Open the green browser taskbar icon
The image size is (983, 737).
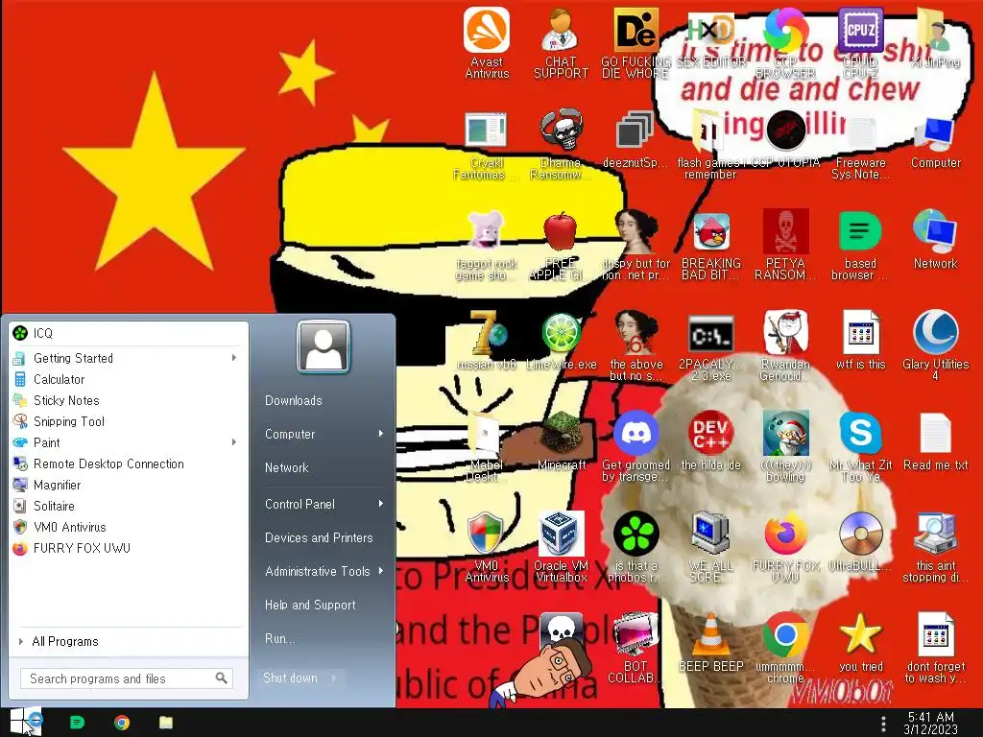[77, 723]
